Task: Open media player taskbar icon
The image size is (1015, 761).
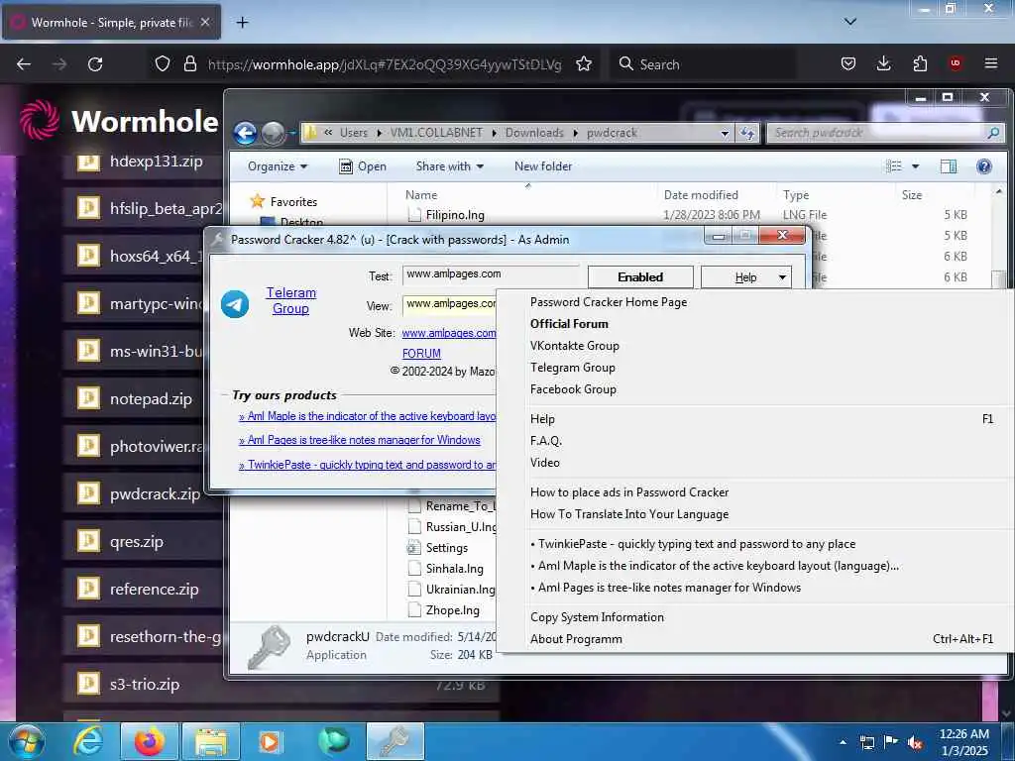Action: click(x=270, y=741)
